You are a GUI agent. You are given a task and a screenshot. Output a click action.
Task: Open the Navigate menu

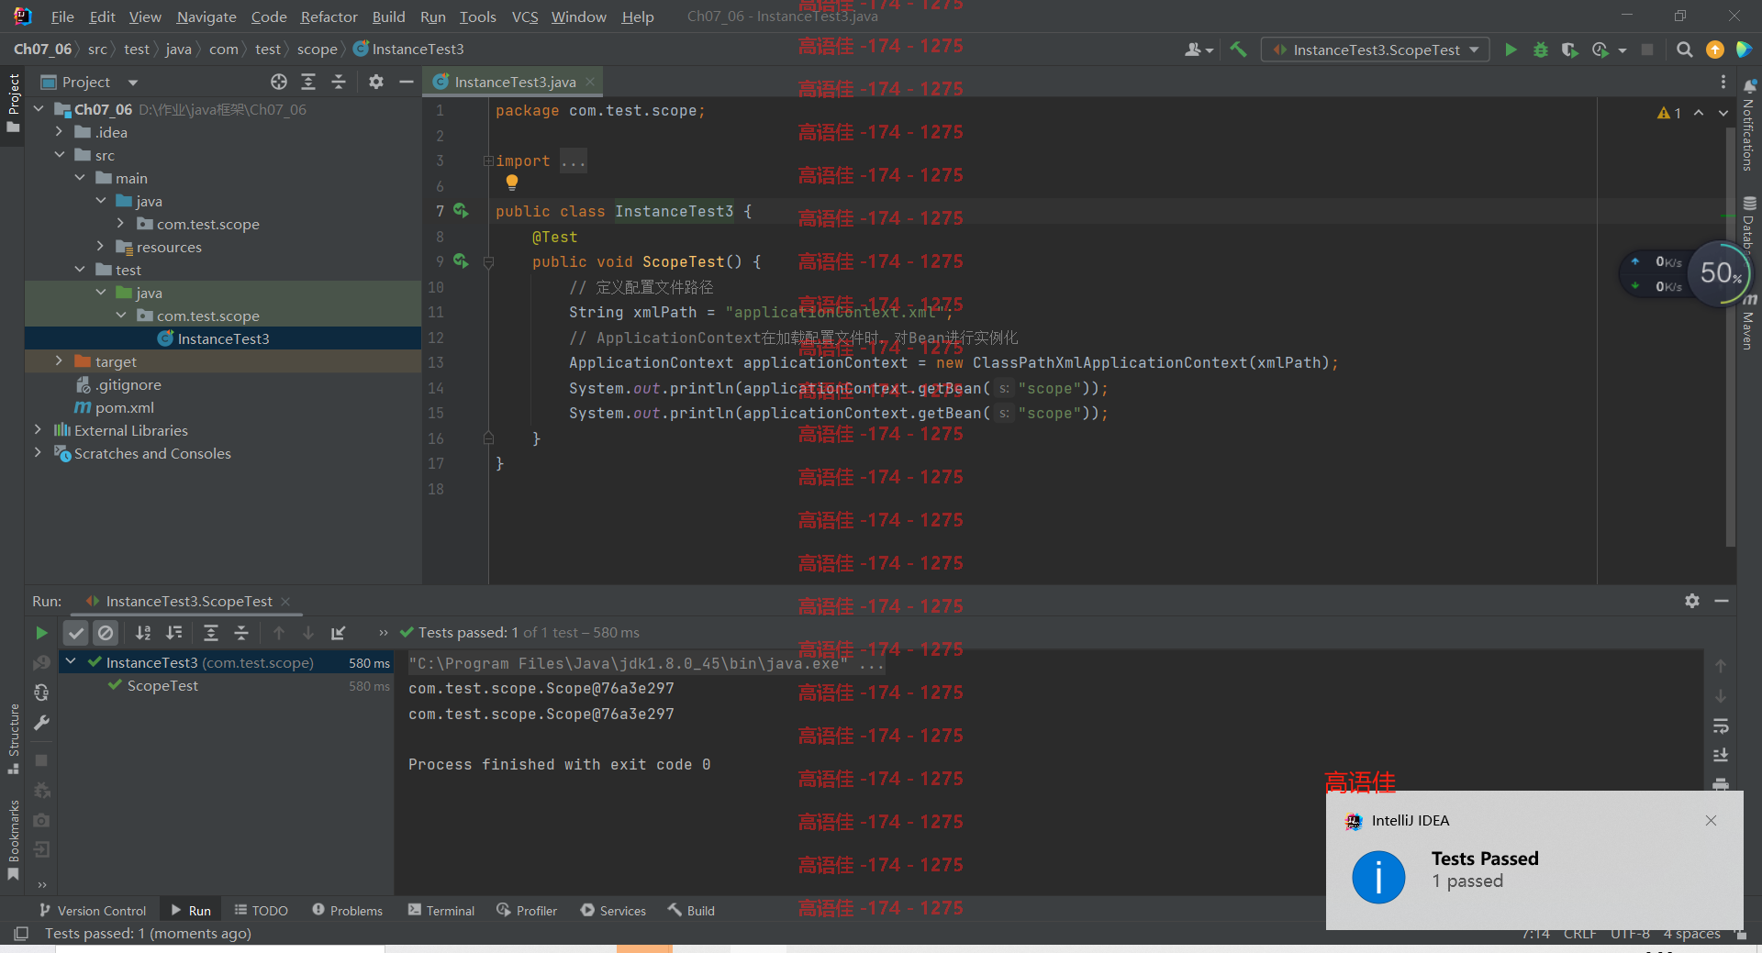click(x=206, y=17)
